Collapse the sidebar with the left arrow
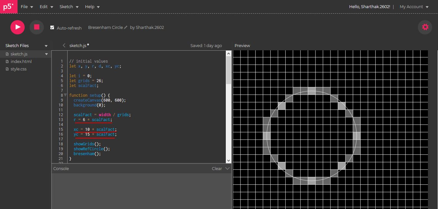The image size is (438, 209). pos(64,45)
